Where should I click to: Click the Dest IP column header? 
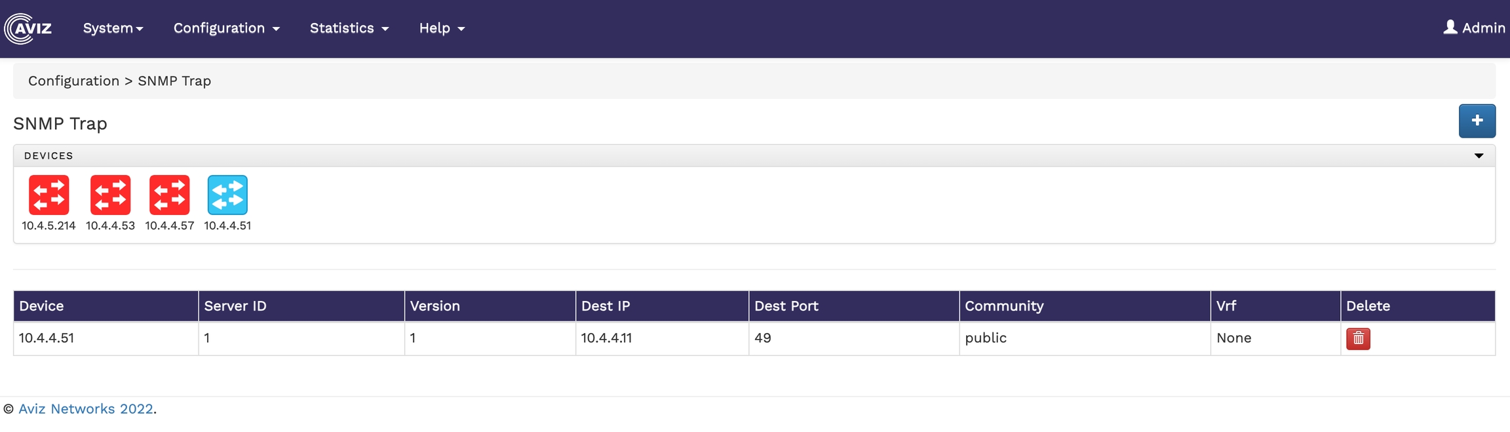click(606, 306)
